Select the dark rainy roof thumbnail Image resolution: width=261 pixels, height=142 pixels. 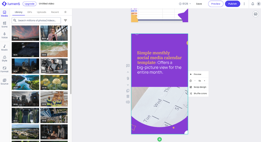25,49
